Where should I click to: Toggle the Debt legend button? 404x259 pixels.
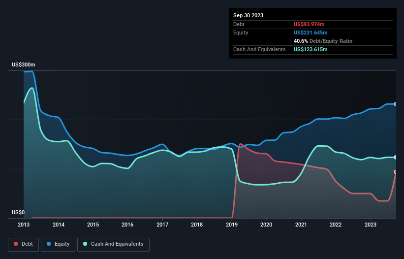tap(24, 244)
